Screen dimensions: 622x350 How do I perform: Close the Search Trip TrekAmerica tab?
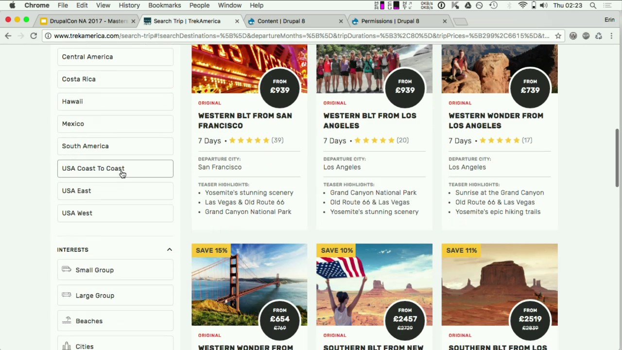tap(237, 21)
